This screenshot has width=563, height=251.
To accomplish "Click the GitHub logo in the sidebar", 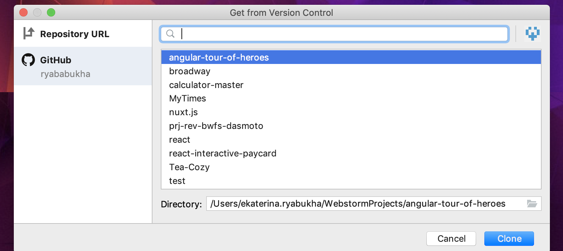I will point(28,59).
